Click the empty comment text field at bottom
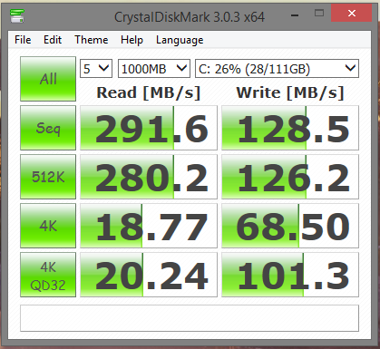This screenshot has width=380, height=349. coord(190,318)
